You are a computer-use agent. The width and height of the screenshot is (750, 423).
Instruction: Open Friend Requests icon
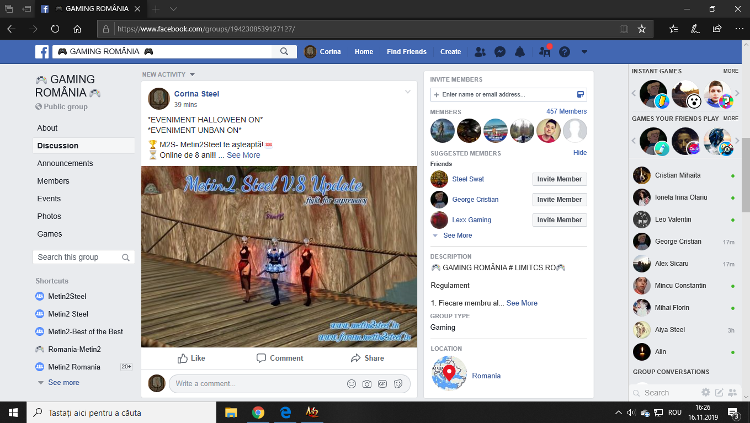tap(480, 52)
